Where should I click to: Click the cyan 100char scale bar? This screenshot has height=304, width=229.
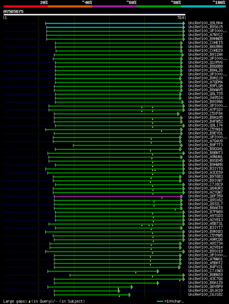[x=160, y=301]
